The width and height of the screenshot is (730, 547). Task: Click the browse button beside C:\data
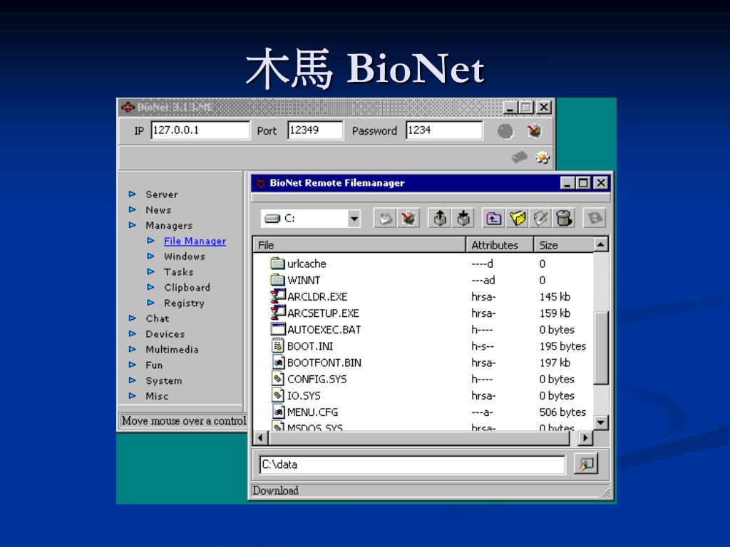coord(586,464)
